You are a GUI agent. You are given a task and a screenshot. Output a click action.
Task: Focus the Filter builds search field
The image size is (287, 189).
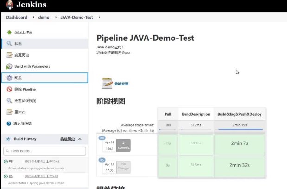[x=45, y=151]
